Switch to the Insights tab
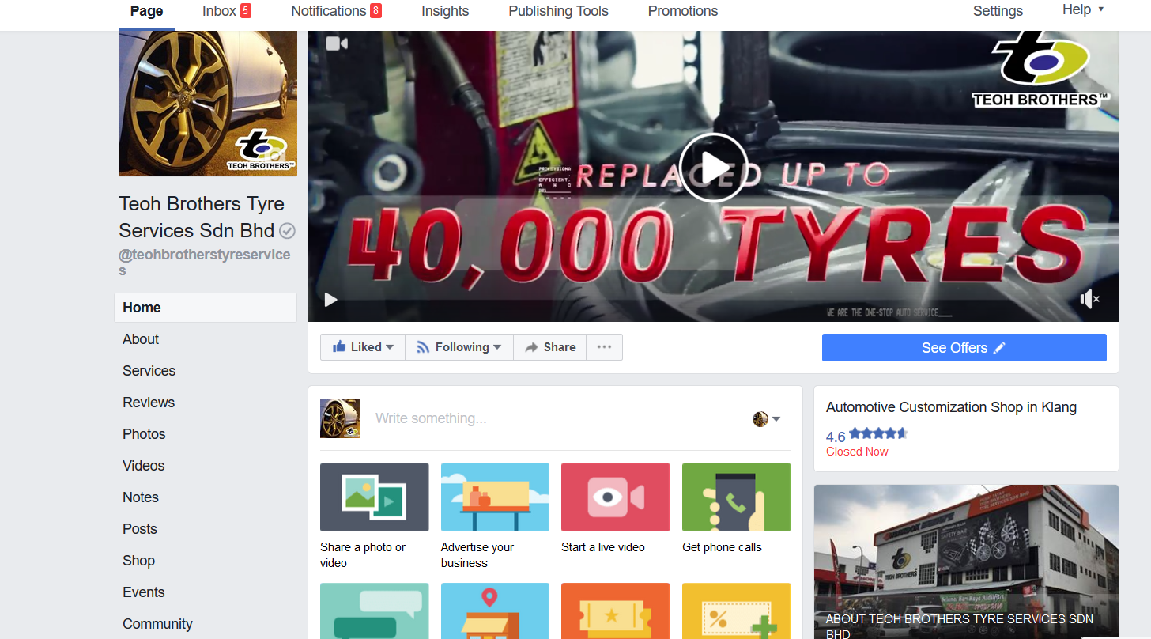The image size is (1151, 639). tap(445, 11)
